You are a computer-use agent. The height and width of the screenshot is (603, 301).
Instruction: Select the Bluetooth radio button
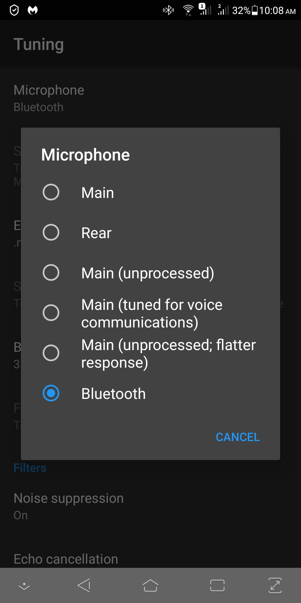click(x=51, y=393)
